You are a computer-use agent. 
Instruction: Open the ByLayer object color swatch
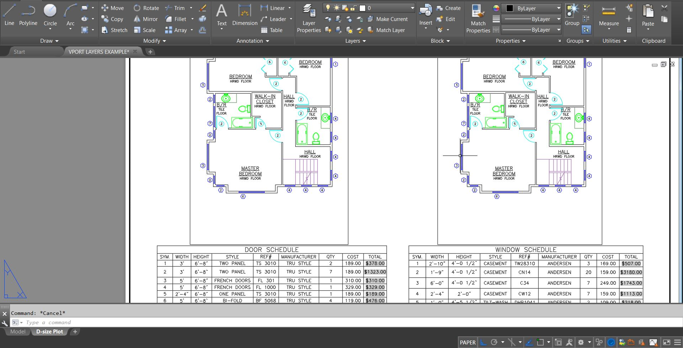tap(510, 8)
